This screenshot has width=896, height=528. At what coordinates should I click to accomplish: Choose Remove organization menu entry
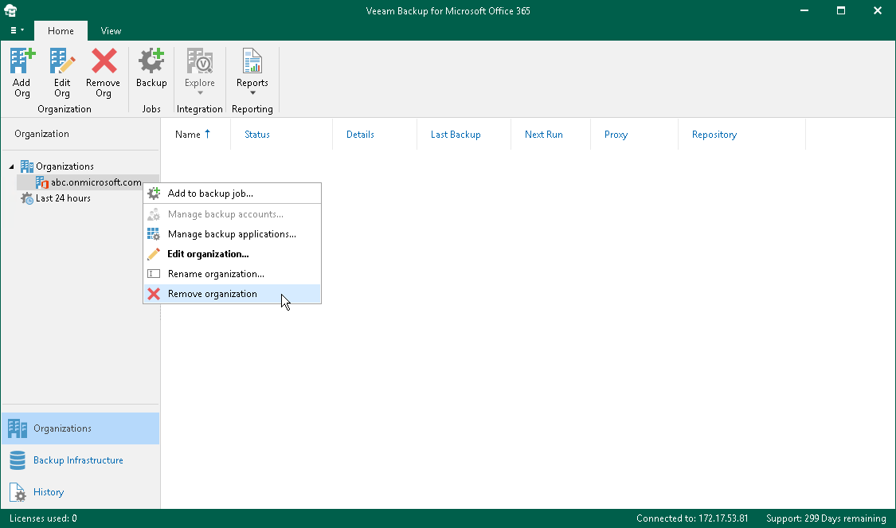tap(232, 294)
